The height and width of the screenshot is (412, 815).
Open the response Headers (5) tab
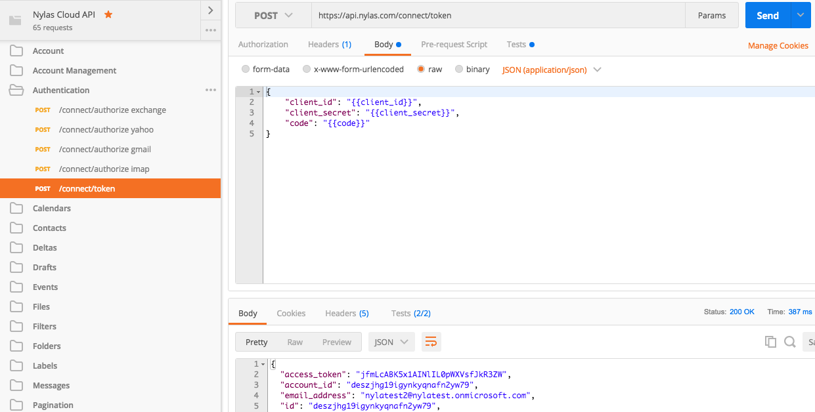pos(347,314)
